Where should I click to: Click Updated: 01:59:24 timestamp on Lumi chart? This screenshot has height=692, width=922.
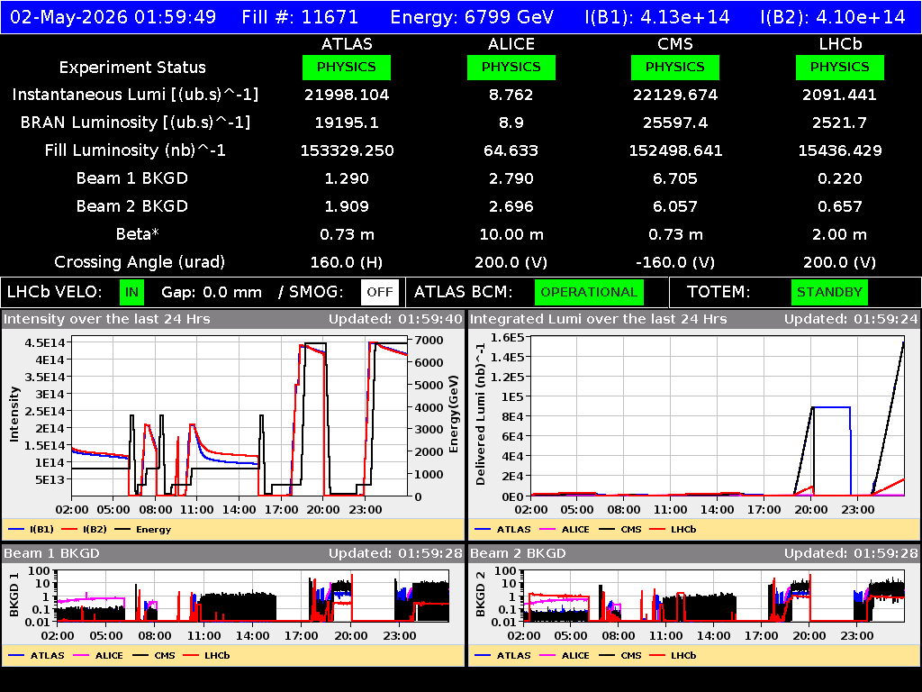click(851, 319)
